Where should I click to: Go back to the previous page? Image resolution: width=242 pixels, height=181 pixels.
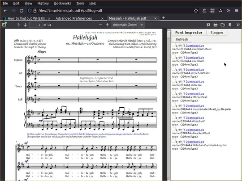pyautogui.click(x=5, y=11)
